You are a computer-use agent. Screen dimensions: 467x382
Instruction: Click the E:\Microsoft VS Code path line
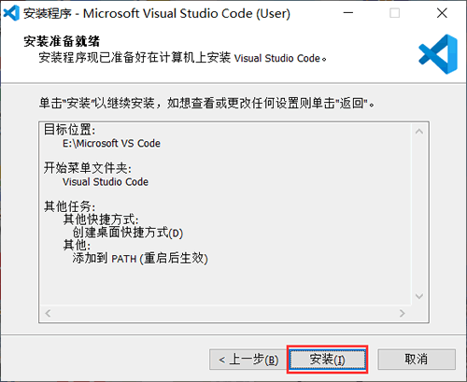point(111,144)
